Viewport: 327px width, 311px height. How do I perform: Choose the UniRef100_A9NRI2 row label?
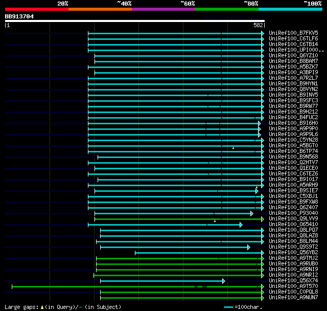[293, 275]
